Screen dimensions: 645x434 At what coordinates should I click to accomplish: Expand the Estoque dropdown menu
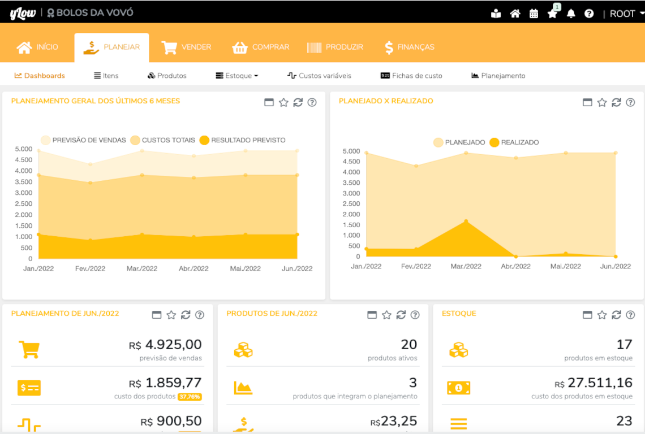tap(237, 76)
